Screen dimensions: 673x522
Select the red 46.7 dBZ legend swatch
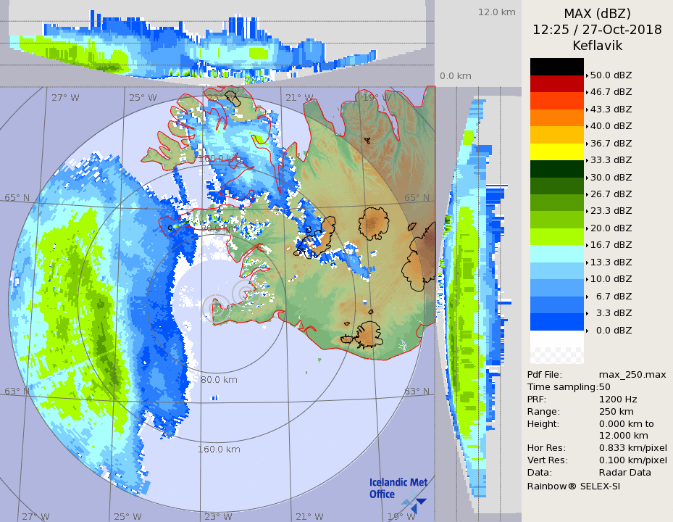point(556,83)
